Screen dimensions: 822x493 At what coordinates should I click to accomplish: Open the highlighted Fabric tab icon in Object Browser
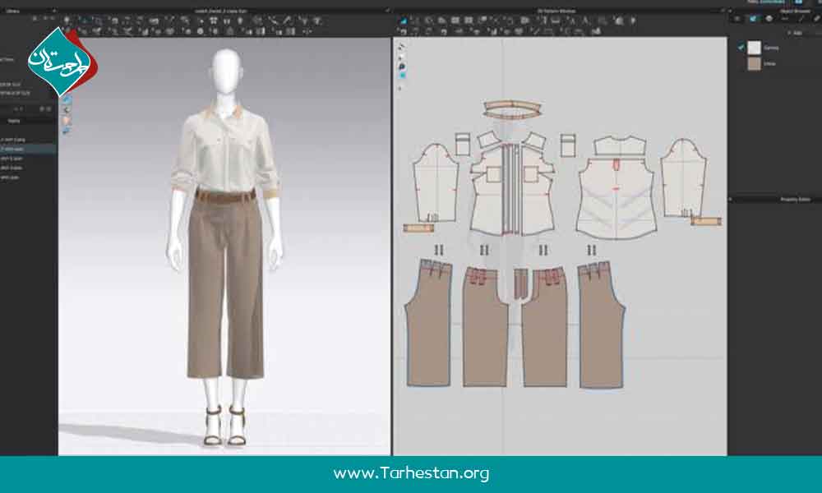click(753, 19)
